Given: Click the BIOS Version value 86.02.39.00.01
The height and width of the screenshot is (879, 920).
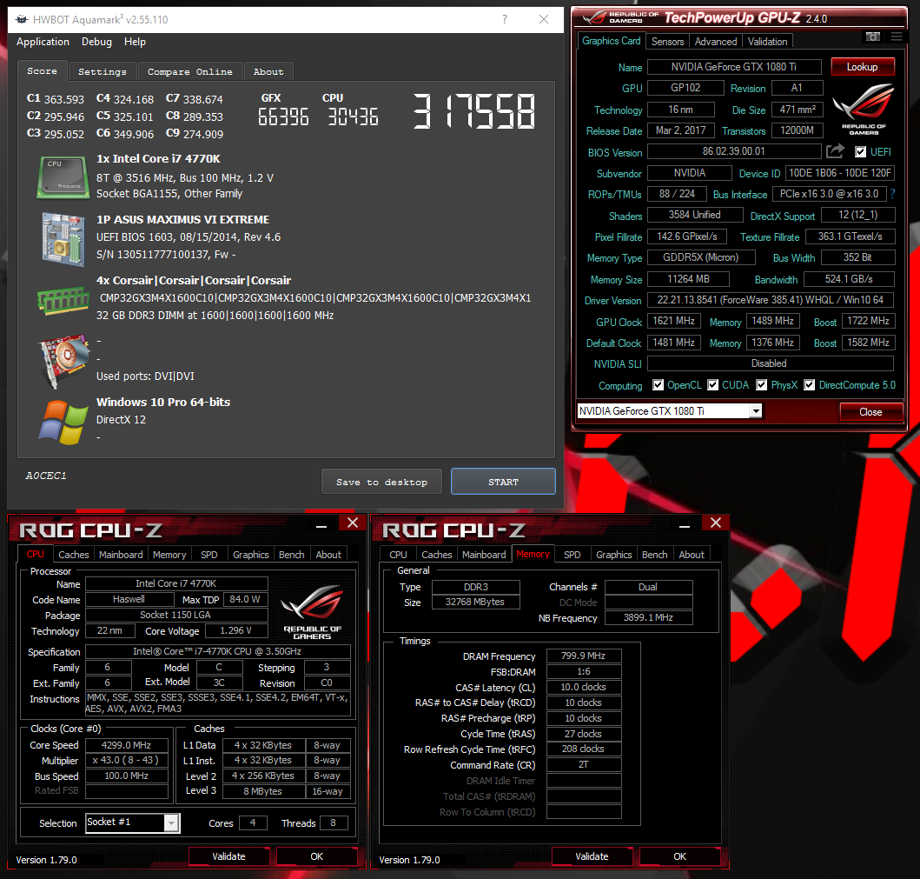Looking at the screenshot, I should (x=734, y=151).
